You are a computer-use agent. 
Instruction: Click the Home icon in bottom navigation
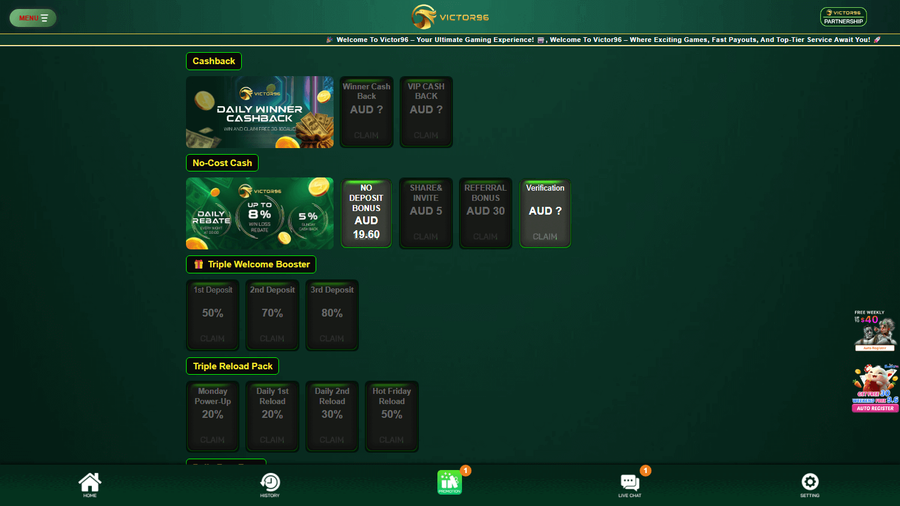tap(90, 483)
